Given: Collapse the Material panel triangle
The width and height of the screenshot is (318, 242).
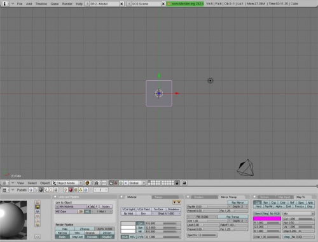Looking at the screenshot, I should [121, 197].
